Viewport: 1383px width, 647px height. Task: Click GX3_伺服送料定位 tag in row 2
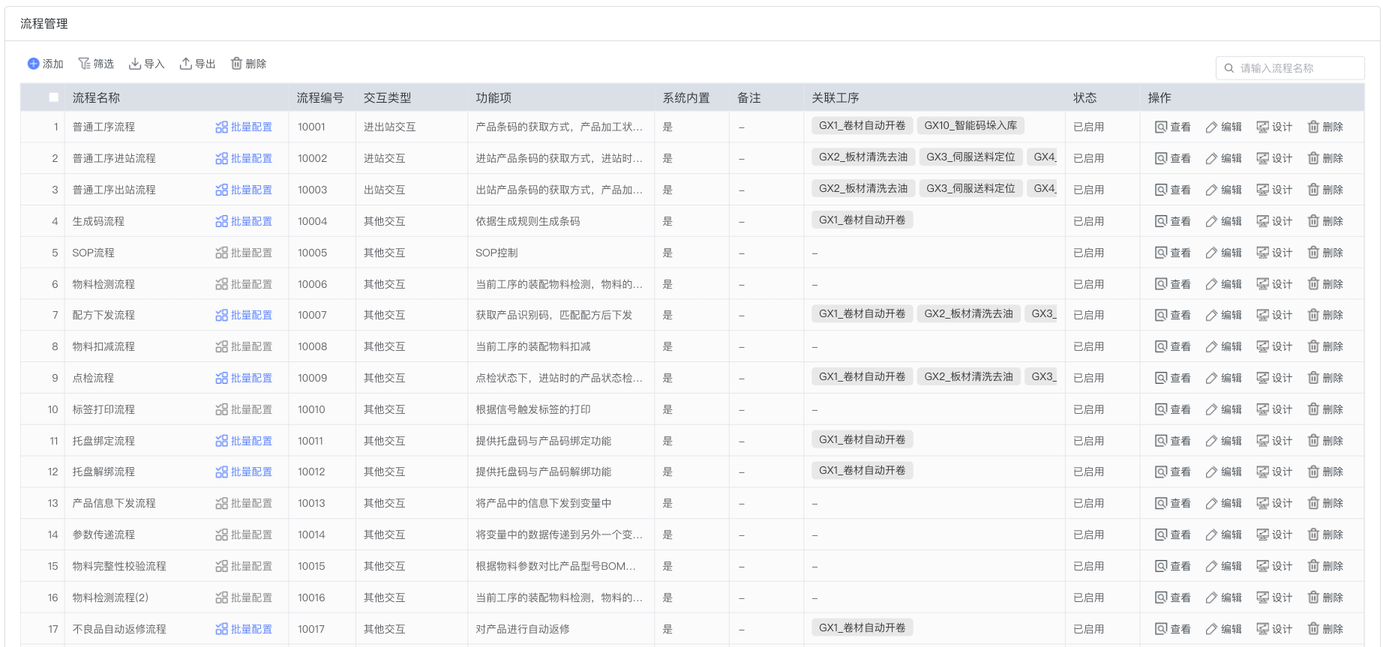970,157
